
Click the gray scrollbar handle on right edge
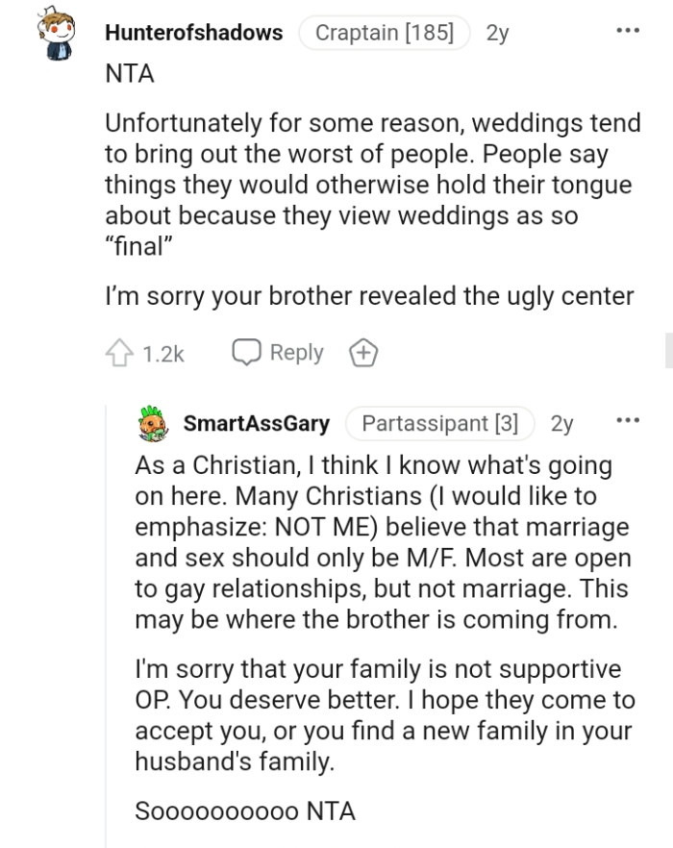[x=669, y=351]
